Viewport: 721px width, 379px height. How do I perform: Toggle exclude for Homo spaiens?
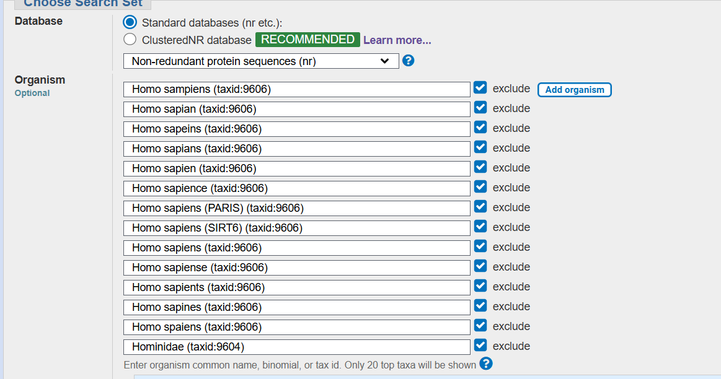480,325
